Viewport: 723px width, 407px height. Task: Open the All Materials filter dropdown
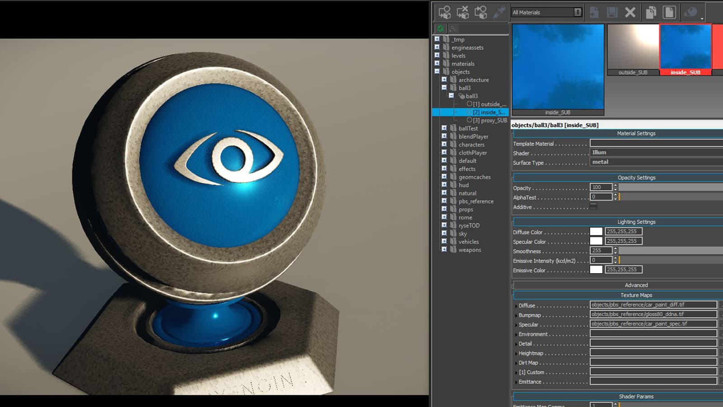tap(578, 12)
